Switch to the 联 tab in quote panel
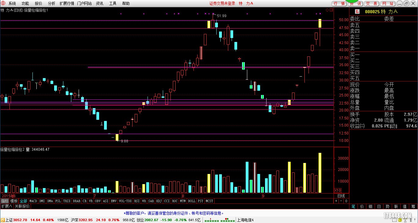The width and height of the screenshot is (418, 223). click(x=396, y=206)
